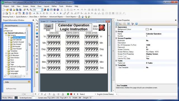Image resolution: width=179 pixels, height=101 pixels.
Task: Select the green trend tool at the toolbar bottom
Action: tap(37, 72)
